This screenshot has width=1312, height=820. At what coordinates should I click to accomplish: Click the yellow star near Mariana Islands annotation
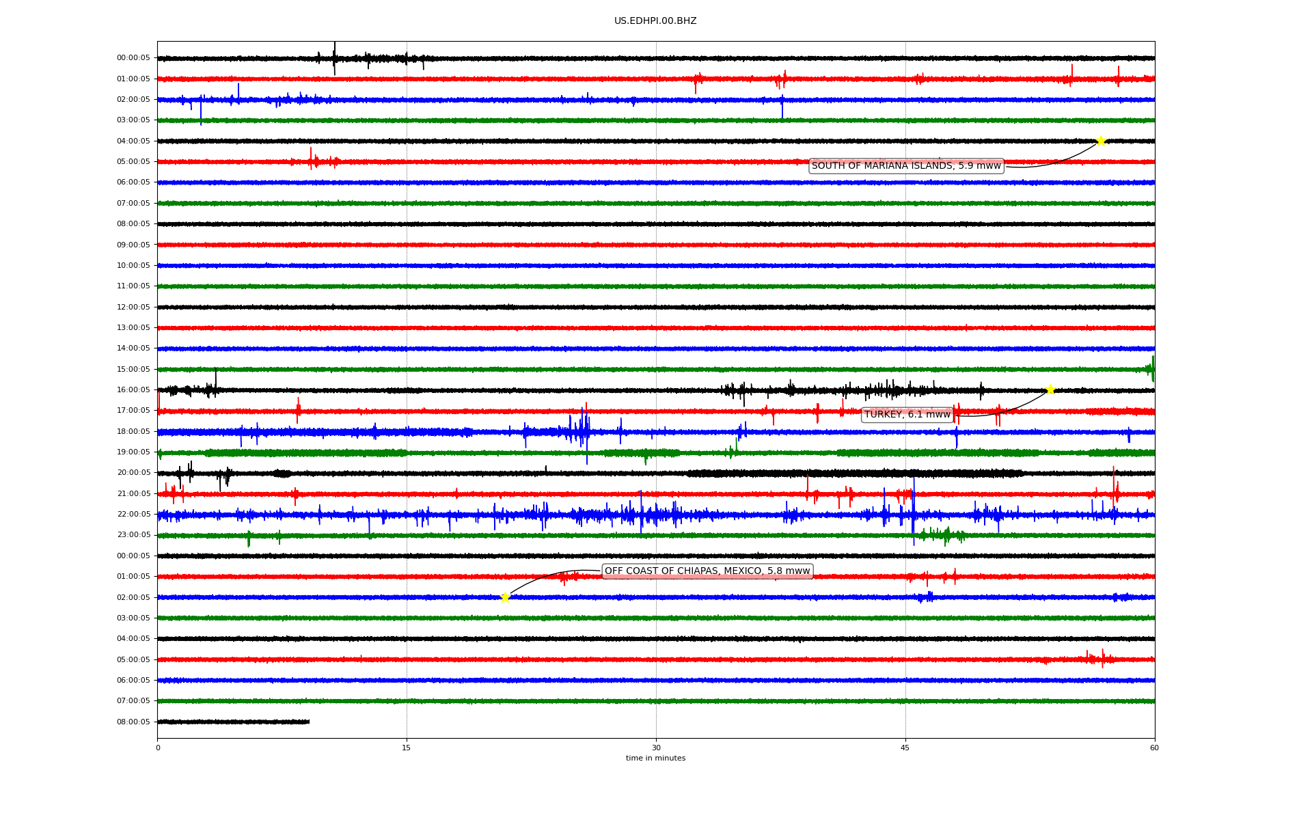1101,141
